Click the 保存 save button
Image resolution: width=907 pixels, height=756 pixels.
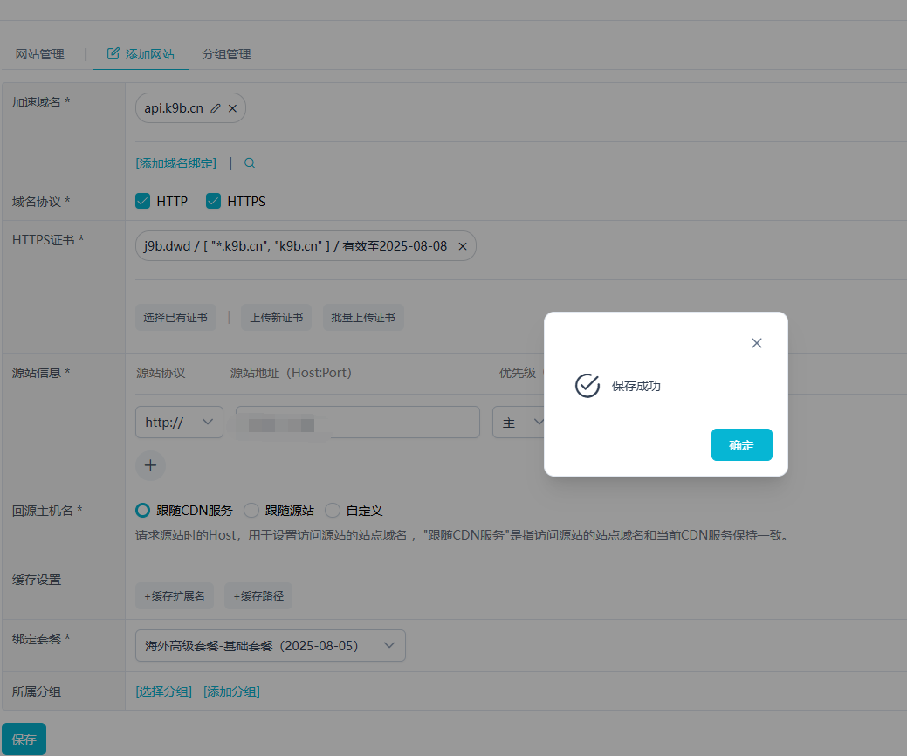(24, 739)
